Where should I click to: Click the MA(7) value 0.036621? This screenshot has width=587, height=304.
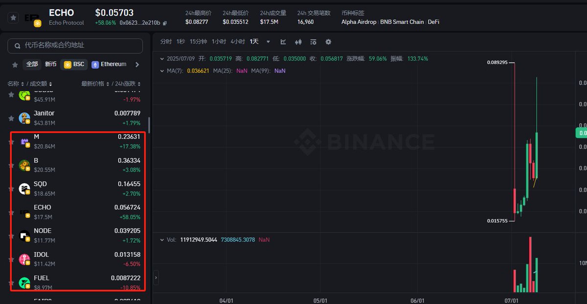198,71
